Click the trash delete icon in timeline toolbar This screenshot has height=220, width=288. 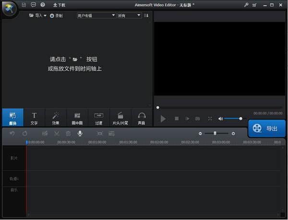[68, 133]
